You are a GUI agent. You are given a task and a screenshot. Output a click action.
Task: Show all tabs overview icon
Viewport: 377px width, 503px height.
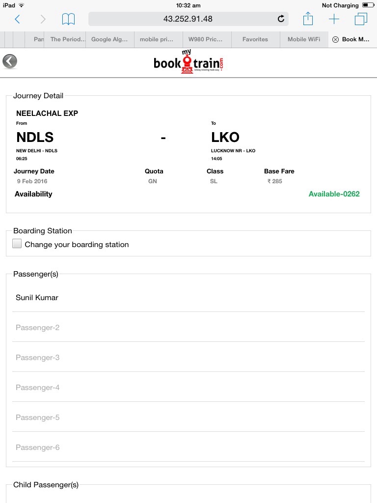(361, 19)
